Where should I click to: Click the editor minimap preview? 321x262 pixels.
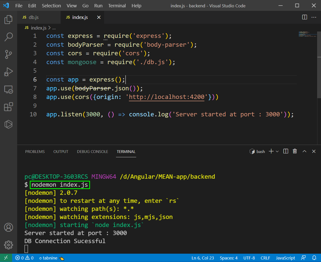click(x=307, y=34)
